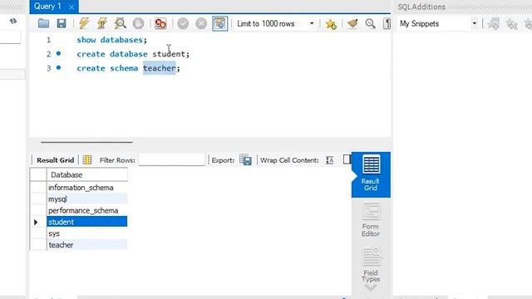The width and height of the screenshot is (532, 299).
Task: Select the information_schema row
Action: click(87, 188)
